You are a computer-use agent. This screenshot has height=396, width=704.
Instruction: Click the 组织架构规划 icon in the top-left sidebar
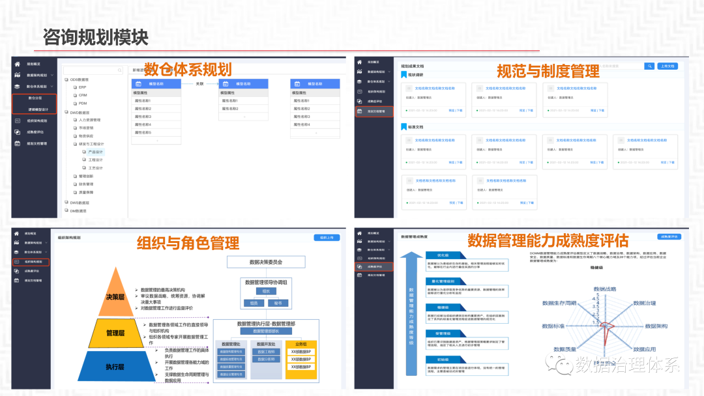[x=18, y=120]
